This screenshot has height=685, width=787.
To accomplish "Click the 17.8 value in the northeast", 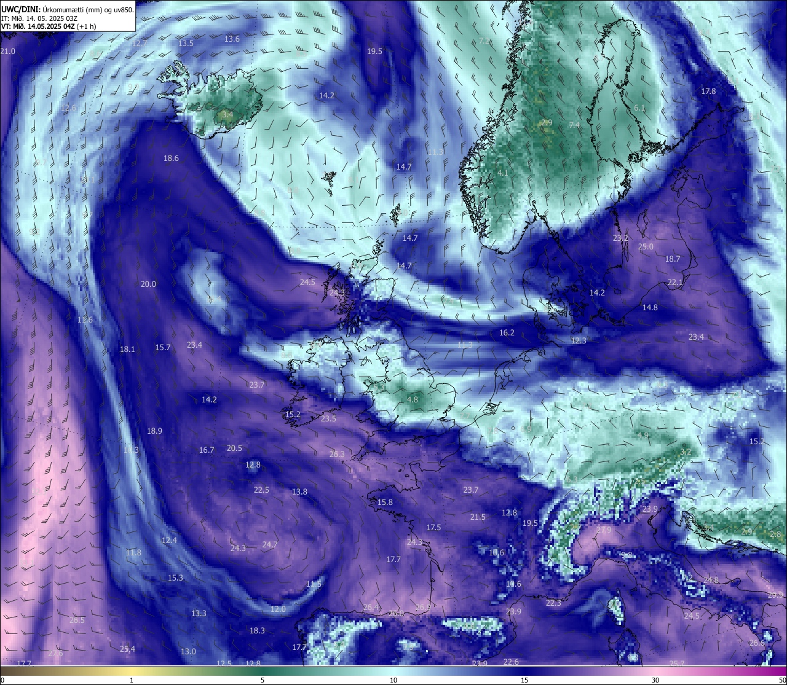I will click(x=708, y=92).
